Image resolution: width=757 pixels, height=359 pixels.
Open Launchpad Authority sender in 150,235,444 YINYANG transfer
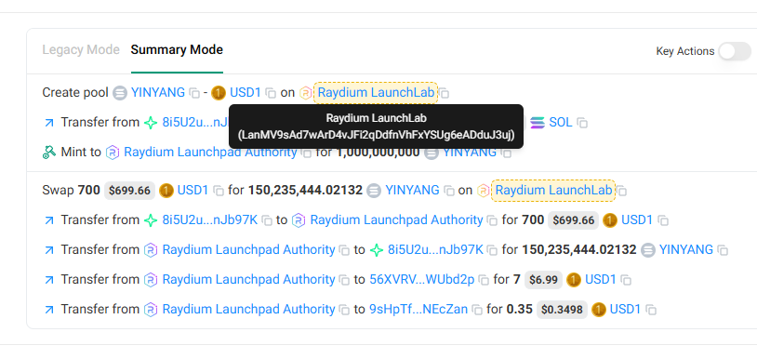tap(248, 250)
